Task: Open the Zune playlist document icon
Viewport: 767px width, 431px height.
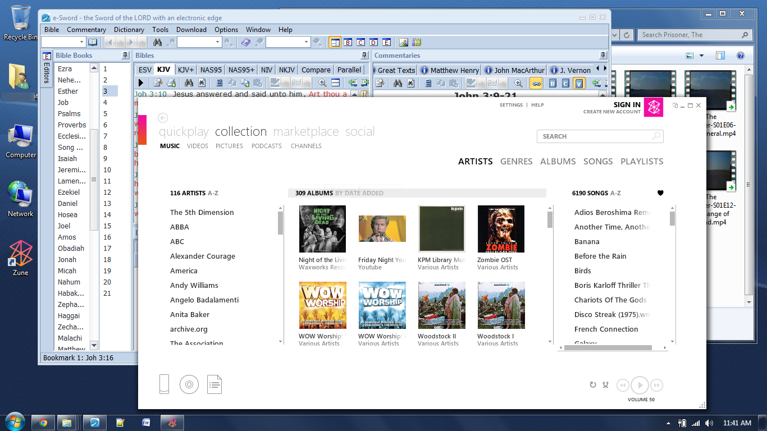Action: pos(214,384)
